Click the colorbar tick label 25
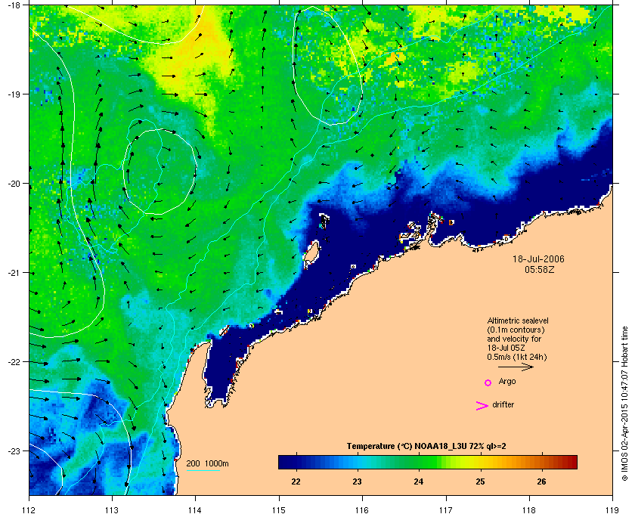 pyautogui.click(x=480, y=481)
